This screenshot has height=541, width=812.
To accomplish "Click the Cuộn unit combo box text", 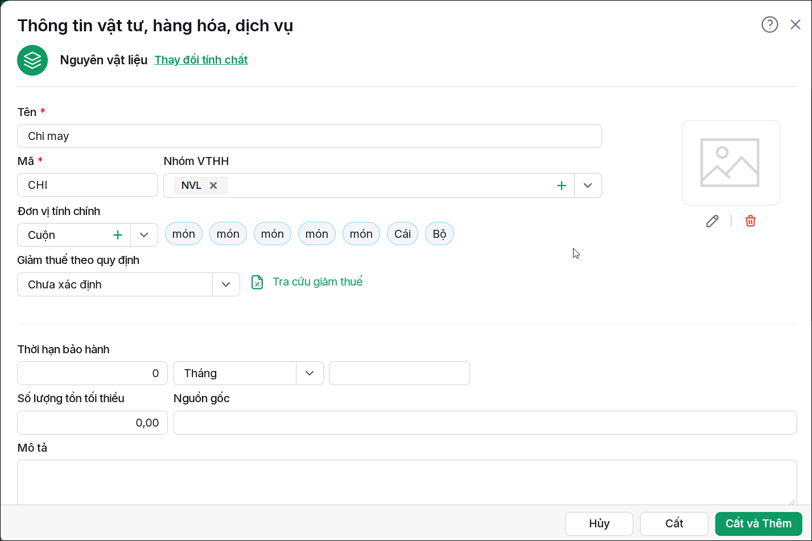I will click(x=42, y=235).
